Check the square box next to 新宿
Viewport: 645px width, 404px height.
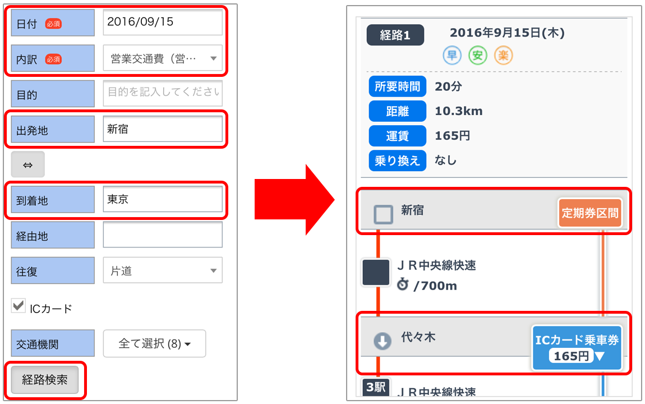383,214
